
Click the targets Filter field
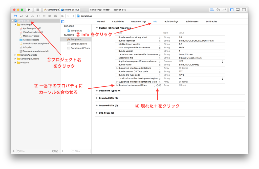[81, 151]
